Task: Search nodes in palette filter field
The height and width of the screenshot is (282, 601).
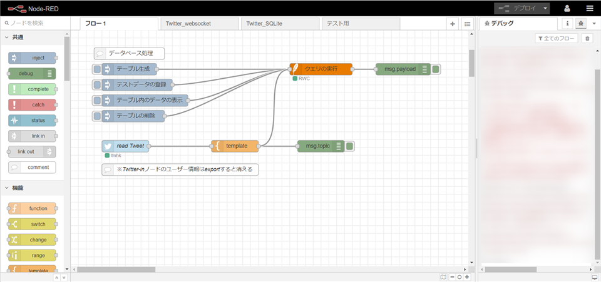Action: [x=35, y=23]
